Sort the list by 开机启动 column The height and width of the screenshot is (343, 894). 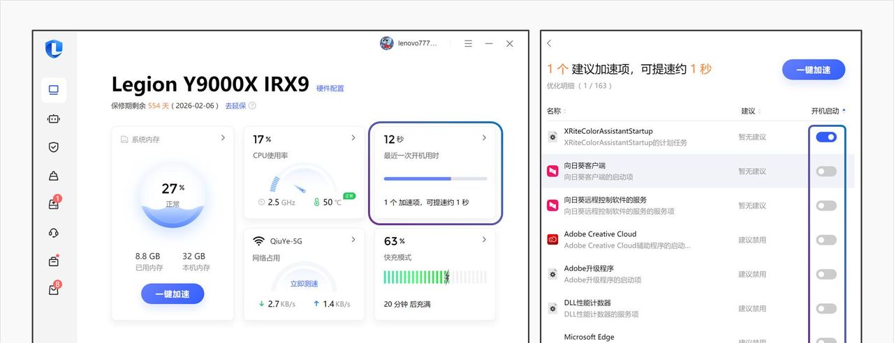(828, 111)
